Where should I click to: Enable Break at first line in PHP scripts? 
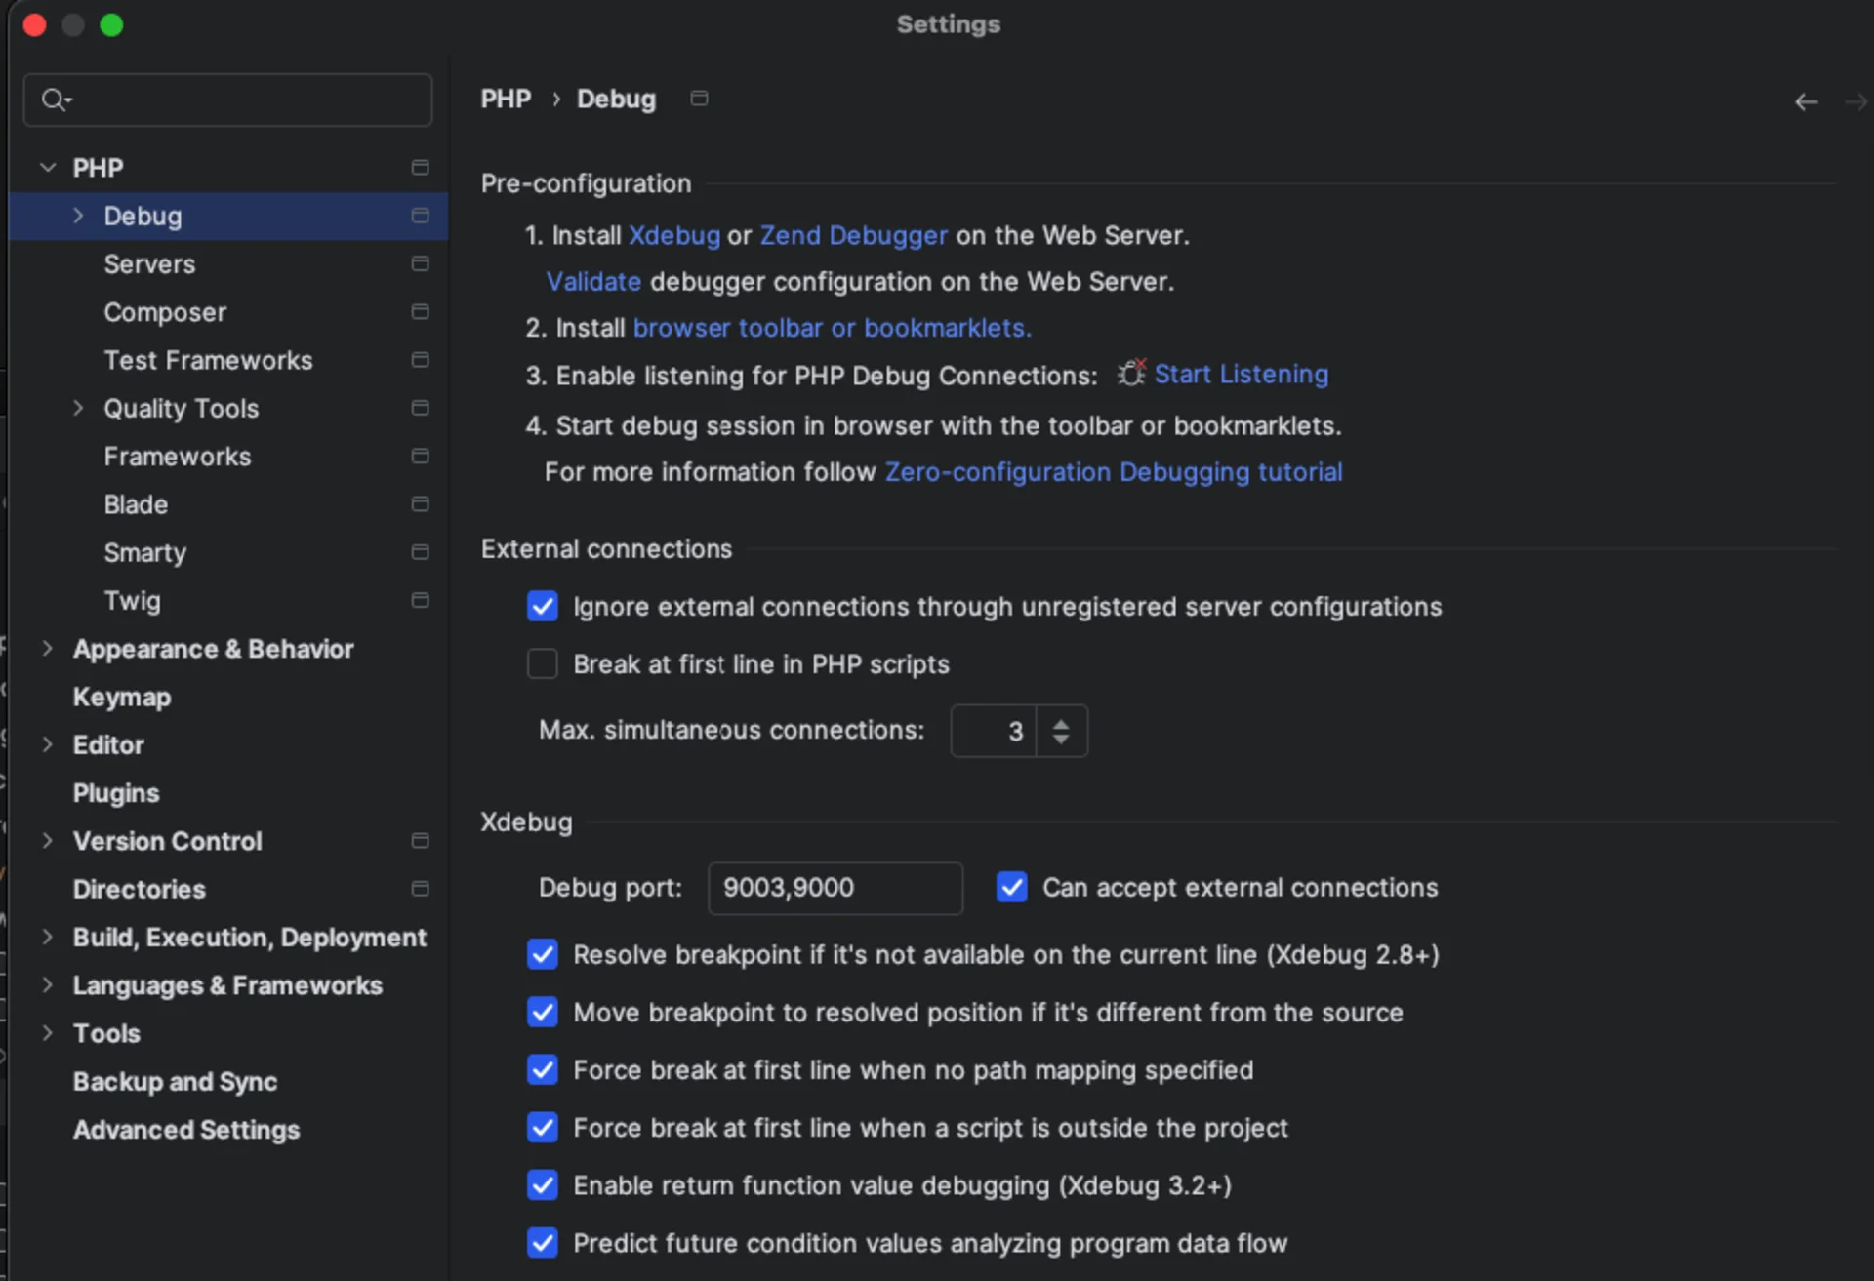pyautogui.click(x=542, y=663)
